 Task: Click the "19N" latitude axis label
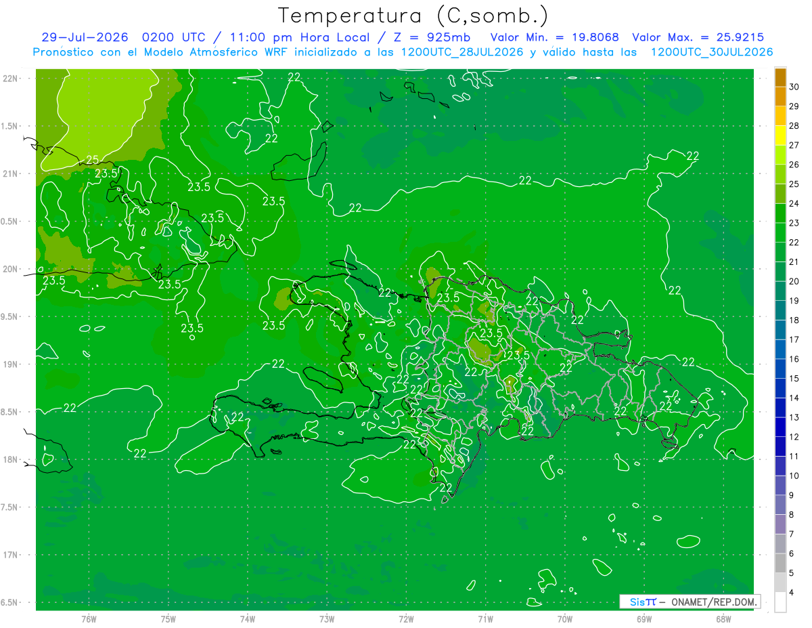(x=9, y=364)
